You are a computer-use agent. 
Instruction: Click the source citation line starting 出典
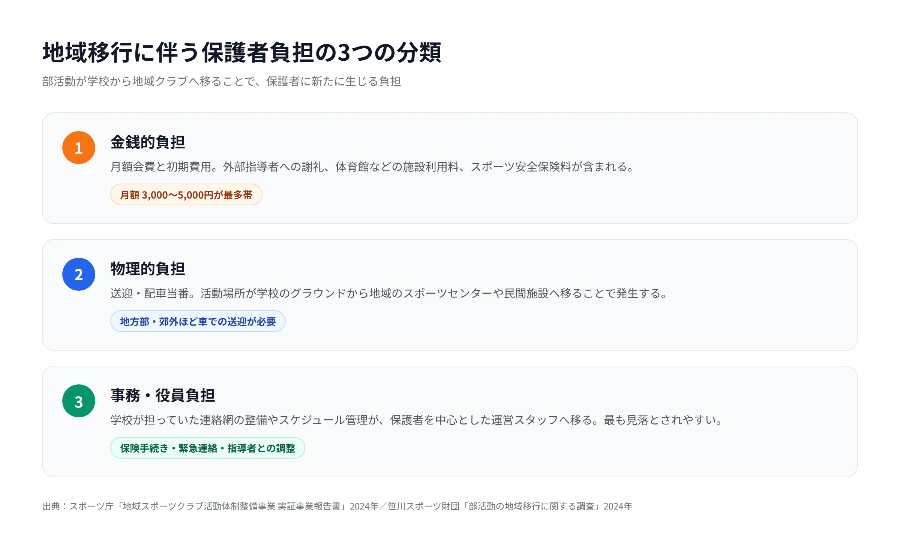click(337, 506)
